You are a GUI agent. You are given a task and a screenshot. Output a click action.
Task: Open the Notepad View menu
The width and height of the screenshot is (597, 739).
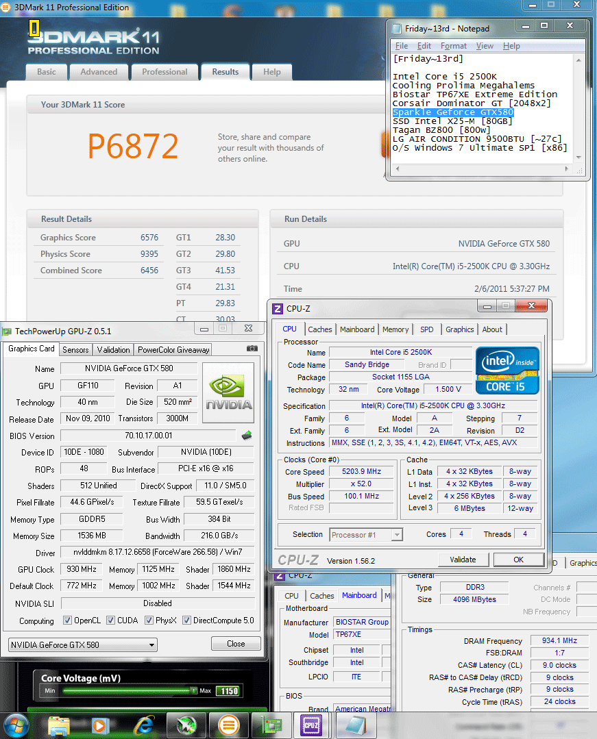tap(485, 46)
